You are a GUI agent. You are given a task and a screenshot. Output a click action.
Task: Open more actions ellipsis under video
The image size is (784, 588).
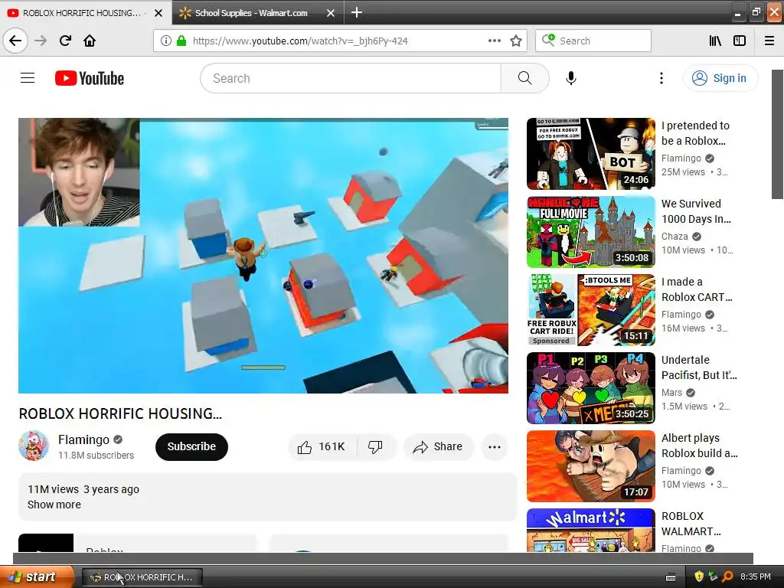click(495, 447)
